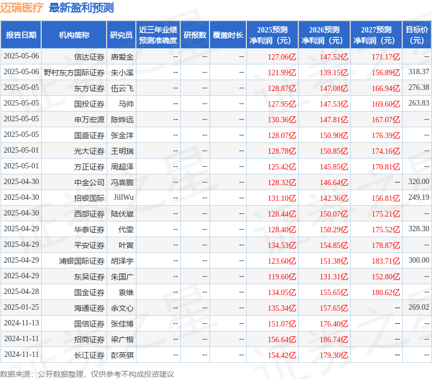Click 野村东方国际证券 institution cell
This screenshot has width=432, height=379.
pyautogui.click(x=74, y=73)
